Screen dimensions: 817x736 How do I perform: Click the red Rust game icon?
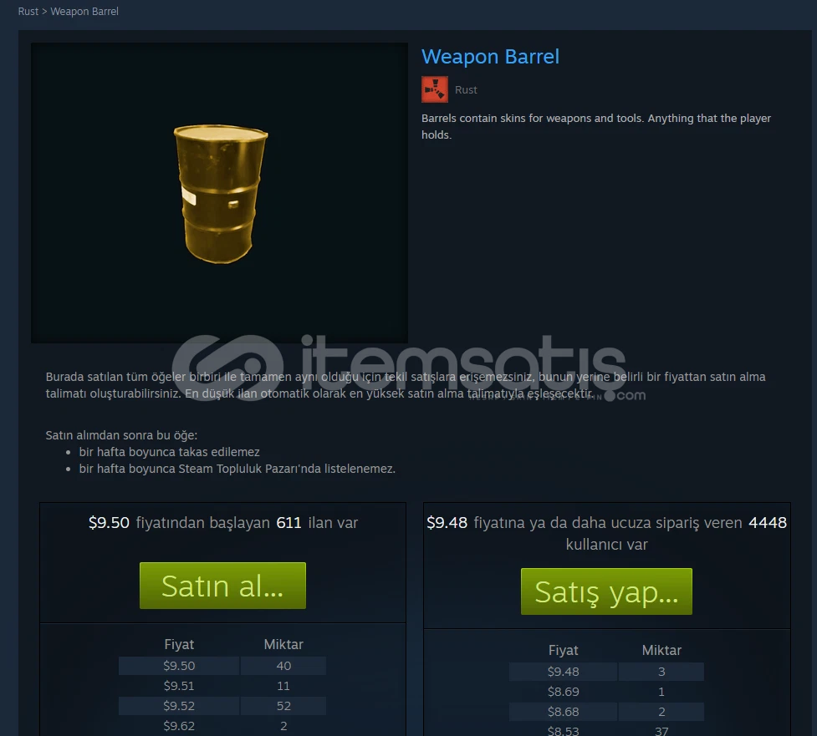pyautogui.click(x=435, y=89)
